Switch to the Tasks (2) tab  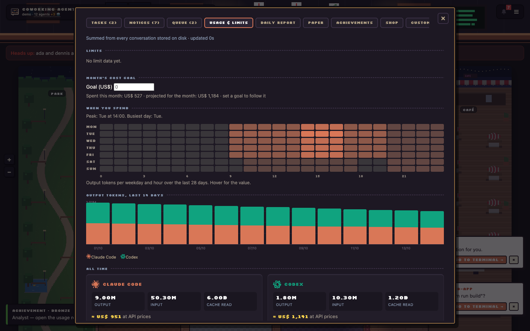pyautogui.click(x=104, y=23)
